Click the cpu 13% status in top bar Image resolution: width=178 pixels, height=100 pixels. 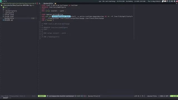(102, 1)
